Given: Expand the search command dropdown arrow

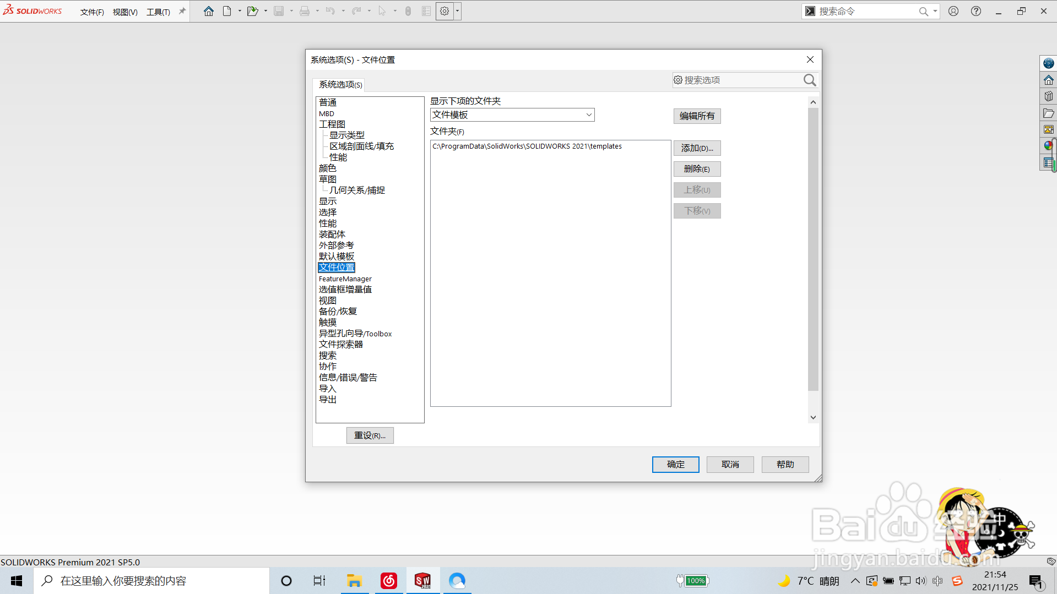Looking at the screenshot, I should [935, 11].
